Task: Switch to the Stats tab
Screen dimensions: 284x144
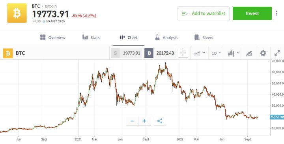Action: pos(91,38)
